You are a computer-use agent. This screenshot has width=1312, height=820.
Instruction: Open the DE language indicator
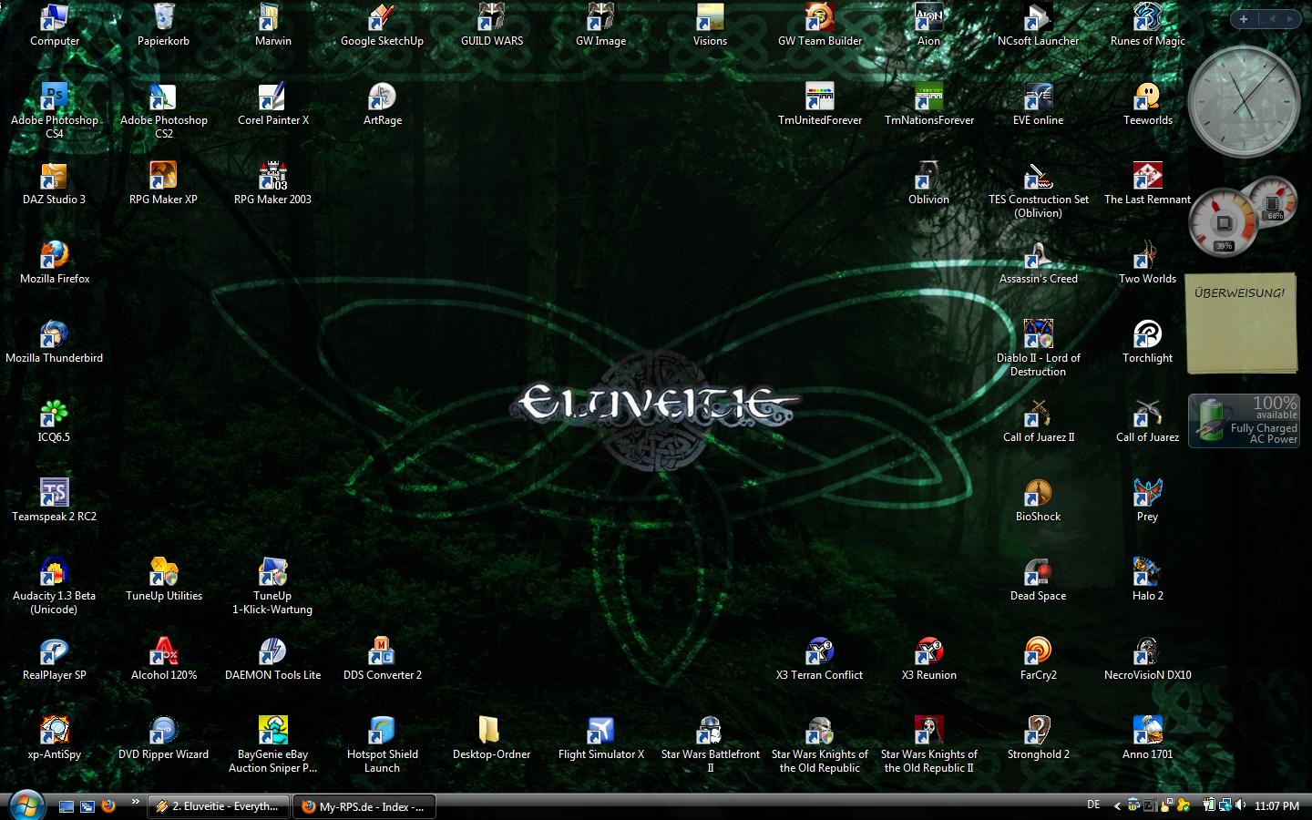(x=1093, y=805)
